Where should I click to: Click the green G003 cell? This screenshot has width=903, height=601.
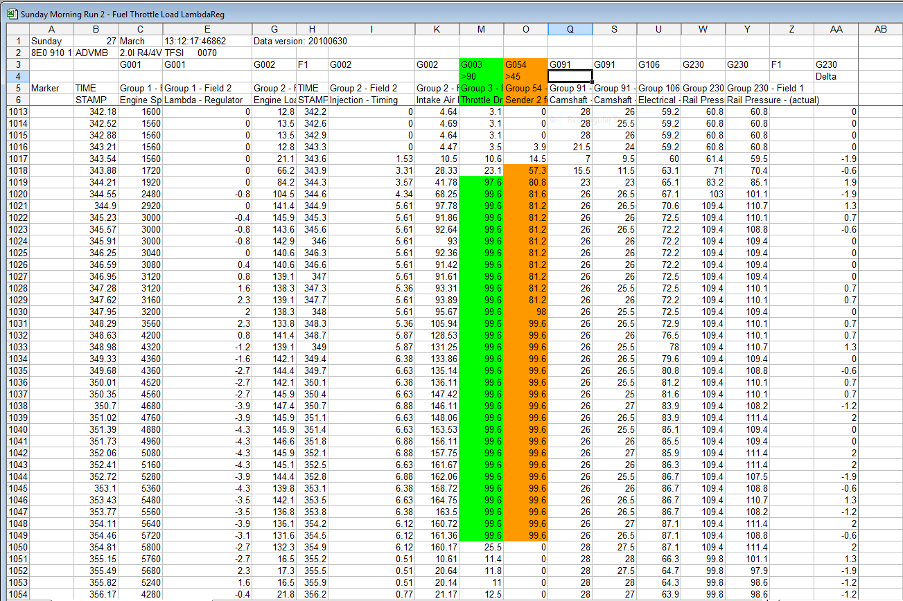tap(481, 64)
